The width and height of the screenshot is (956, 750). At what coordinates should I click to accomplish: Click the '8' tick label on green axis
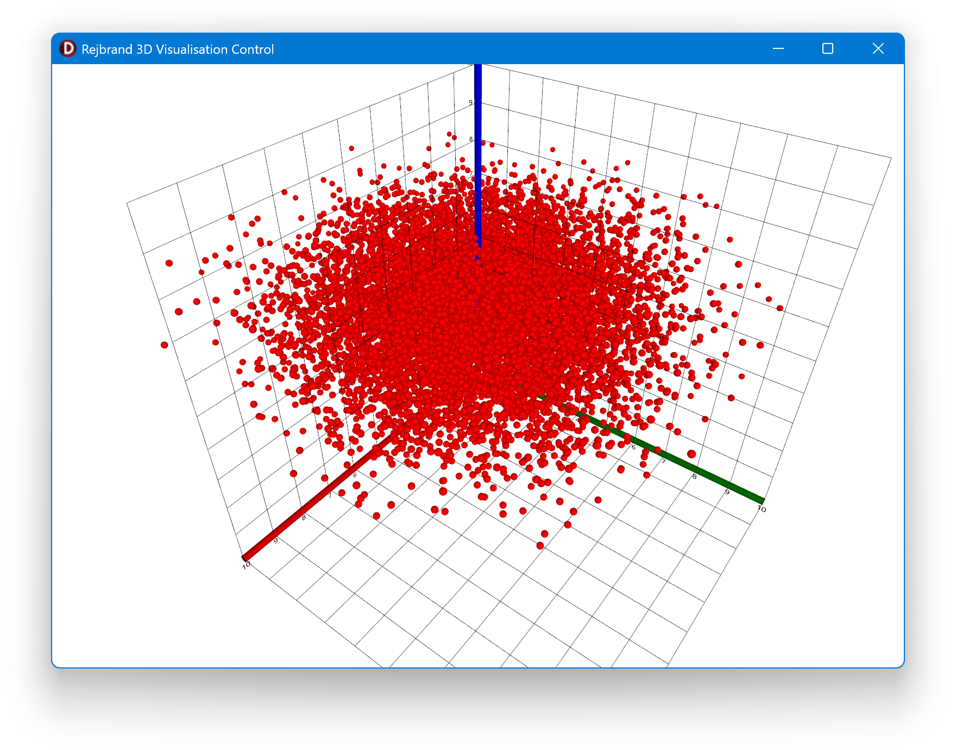click(x=694, y=476)
